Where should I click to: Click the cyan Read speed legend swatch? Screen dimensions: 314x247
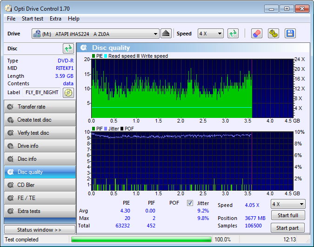[x=106, y=56]
